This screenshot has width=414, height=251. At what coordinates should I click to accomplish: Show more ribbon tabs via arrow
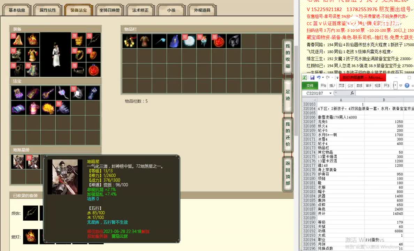(x=395, y=85)
